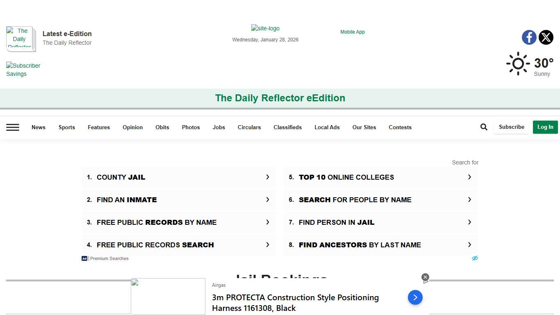This screenshot has height=315, width=560.
Task: Click the site-logo image placeholder
Action: (265, 28)
